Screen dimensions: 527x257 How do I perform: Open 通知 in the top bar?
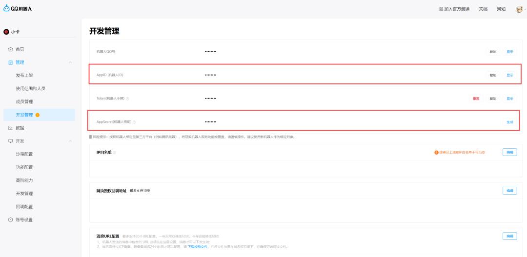click(x=501, y=9)
